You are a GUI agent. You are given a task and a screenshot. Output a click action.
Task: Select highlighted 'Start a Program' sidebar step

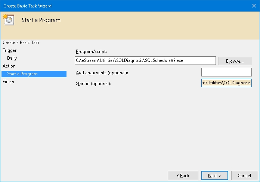[x=22, y=74]
